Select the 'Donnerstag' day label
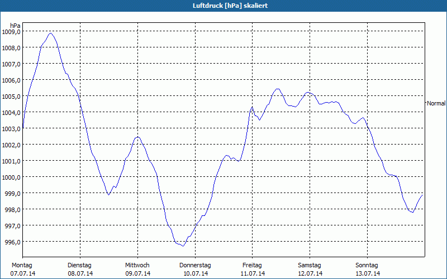The width and height of the screenshot is (447, 279). (195, 266)
